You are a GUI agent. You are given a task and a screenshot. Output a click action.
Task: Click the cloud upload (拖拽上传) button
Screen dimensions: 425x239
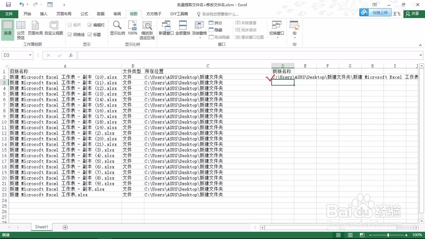pos(375,12)
